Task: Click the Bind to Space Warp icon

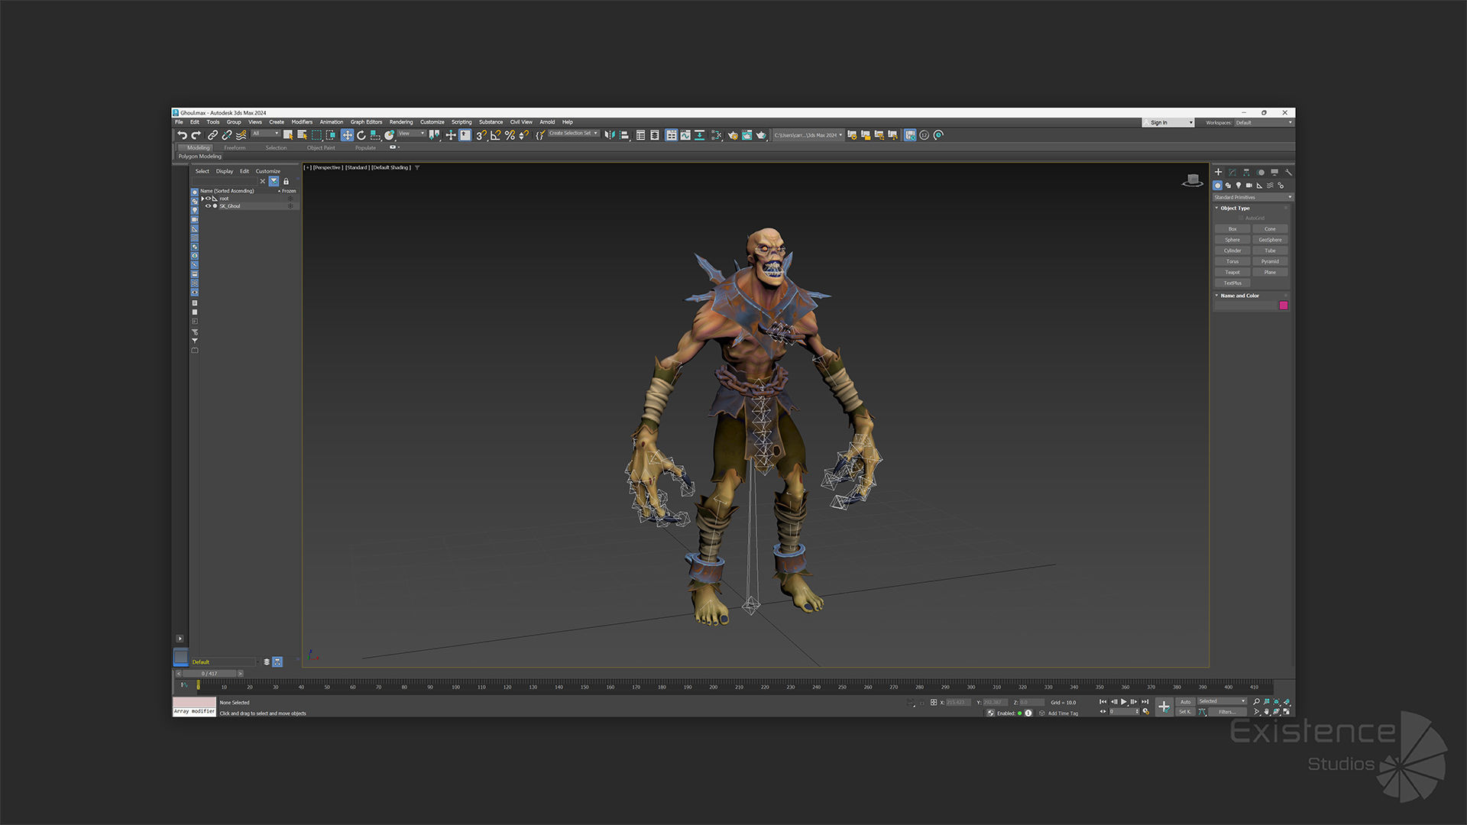Action: 241,135
